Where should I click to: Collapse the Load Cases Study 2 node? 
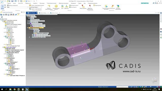tap(3, 47)
